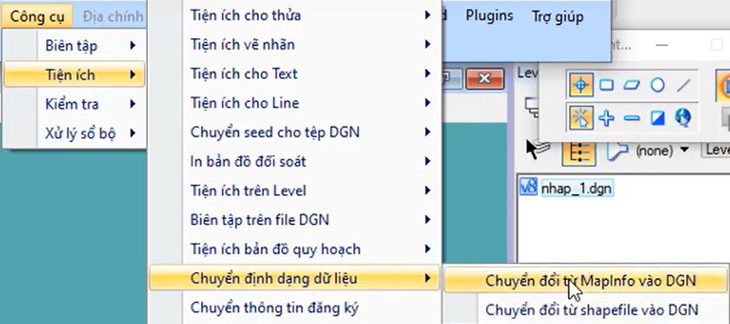Open the Trợ giúp menu
Image resolution: width=730 pixels, height=324 pixels.
tap(558, 17)
